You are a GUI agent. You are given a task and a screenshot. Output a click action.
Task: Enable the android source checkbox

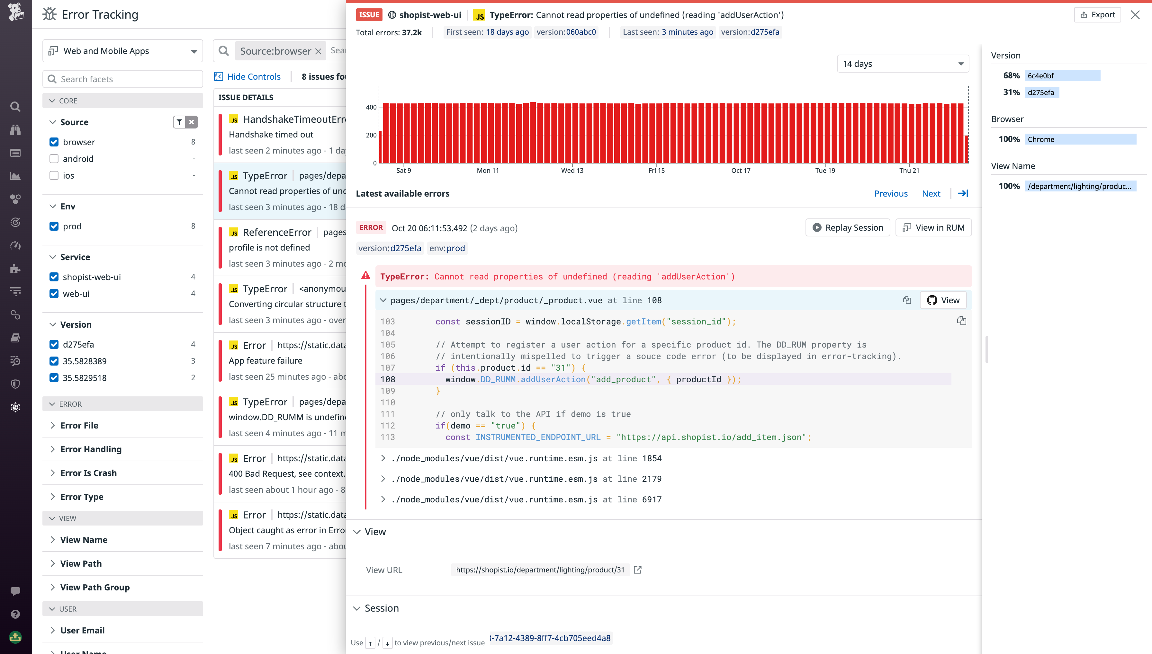tap(54, 159)
